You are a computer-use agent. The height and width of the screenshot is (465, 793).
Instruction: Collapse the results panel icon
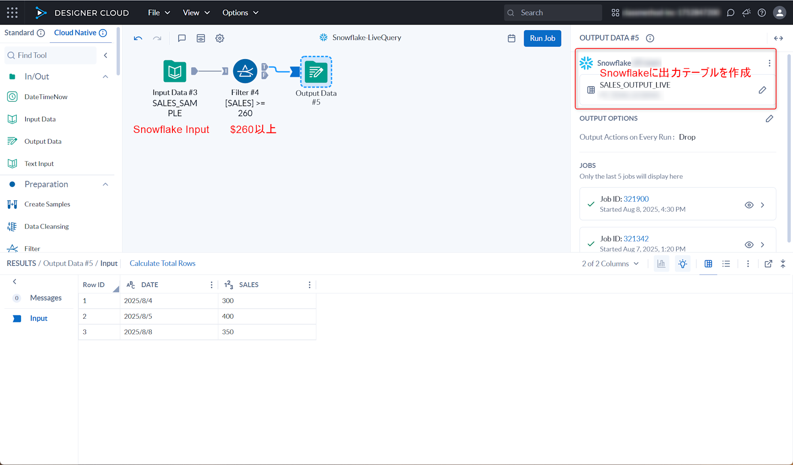783,264
